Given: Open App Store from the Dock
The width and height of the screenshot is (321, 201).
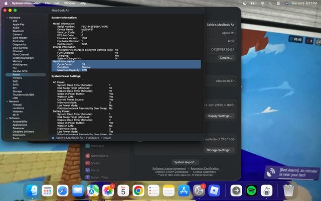Looking at the screenshot, I should tap(184, 190).
